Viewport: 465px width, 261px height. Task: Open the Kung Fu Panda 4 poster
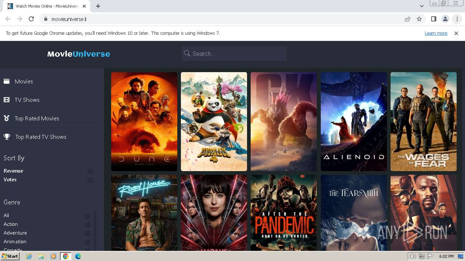pyautogui.click(x=214, y=121)
